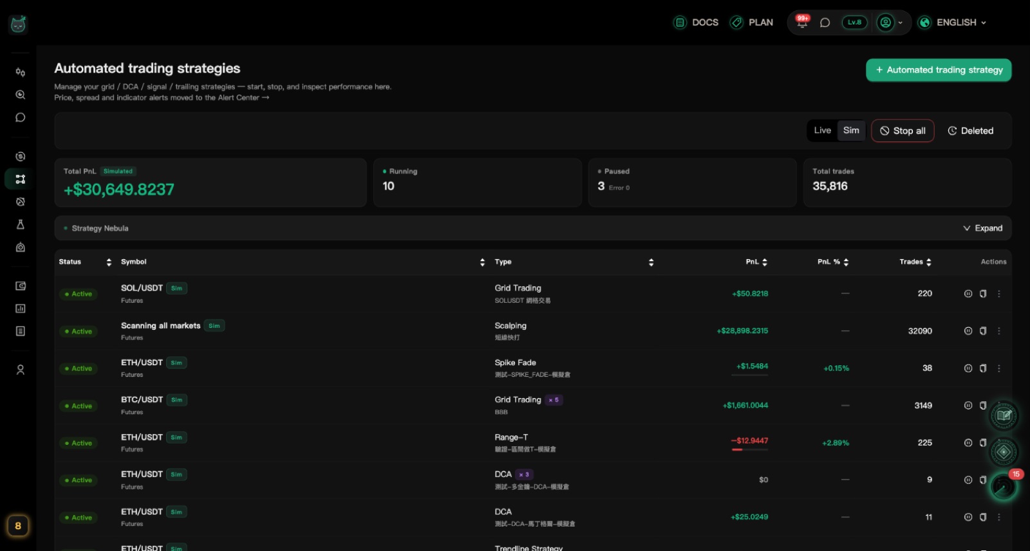This screenshot has height=551, width=1030.
Task: Open the chat bubble icon in the top bar
Action: [x=825, y=23]
